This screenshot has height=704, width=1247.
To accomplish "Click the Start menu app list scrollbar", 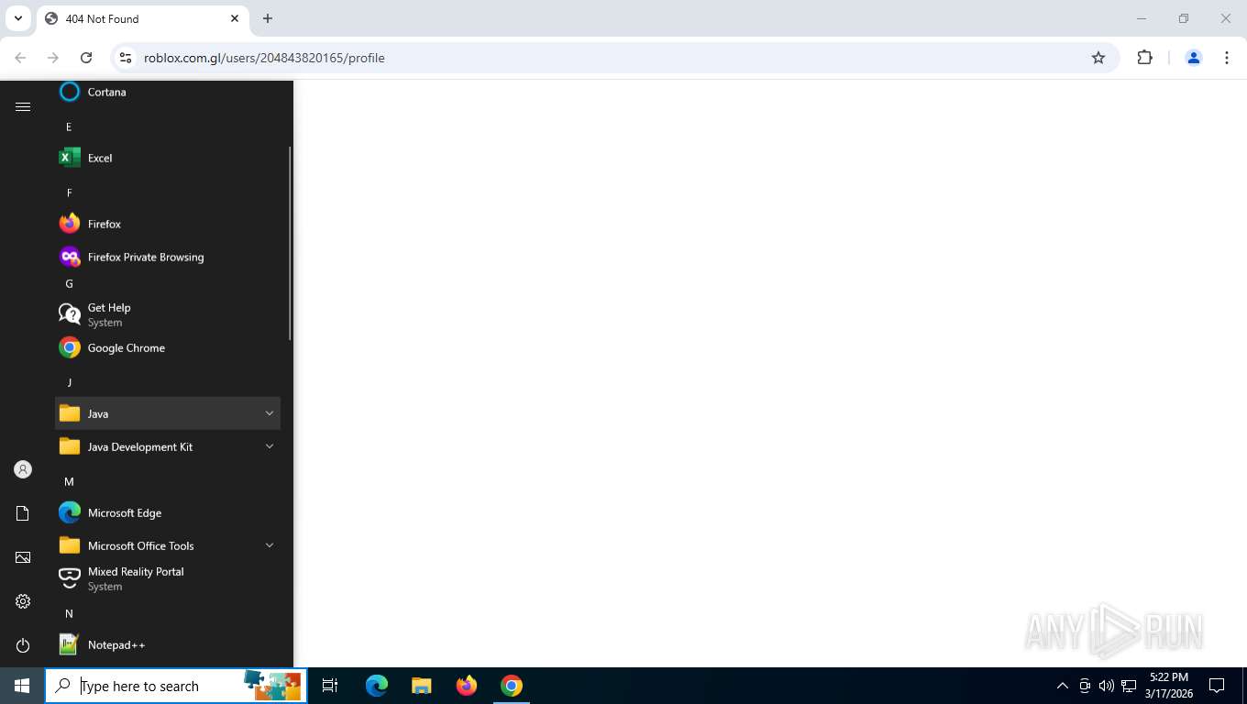I will 290,243.
